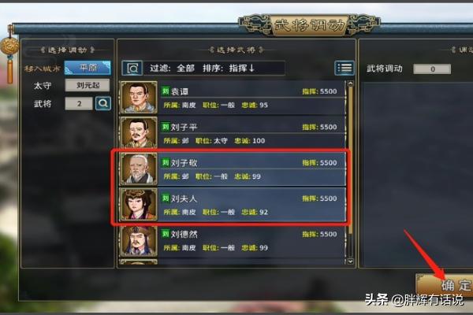The image size is (473, 315).
Task: Click green faction badge next to 刘夫人
Action: [x=166, y=198]
